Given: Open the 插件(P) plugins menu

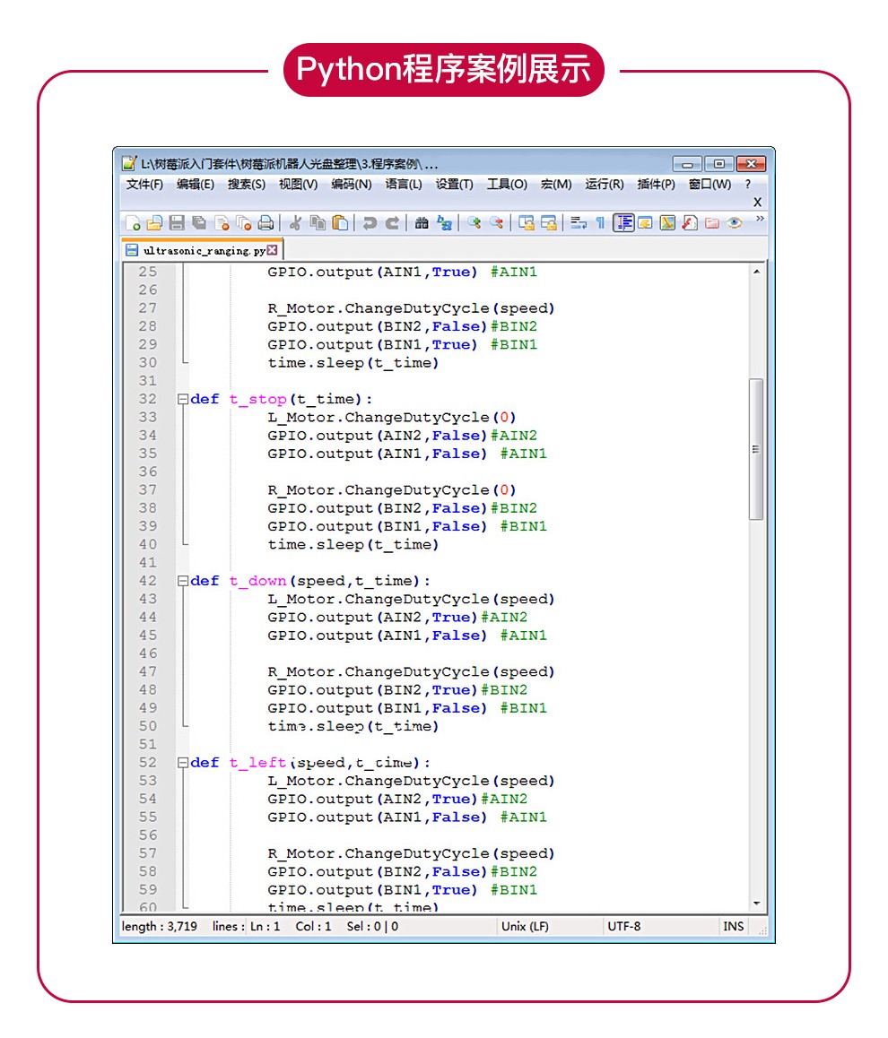Looking at the screenshot, I should 656,185.
